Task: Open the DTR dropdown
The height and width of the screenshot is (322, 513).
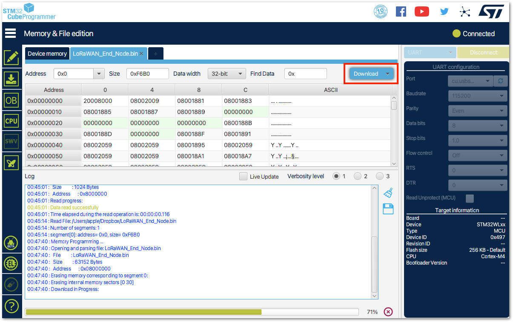Action: pos(478,185)
